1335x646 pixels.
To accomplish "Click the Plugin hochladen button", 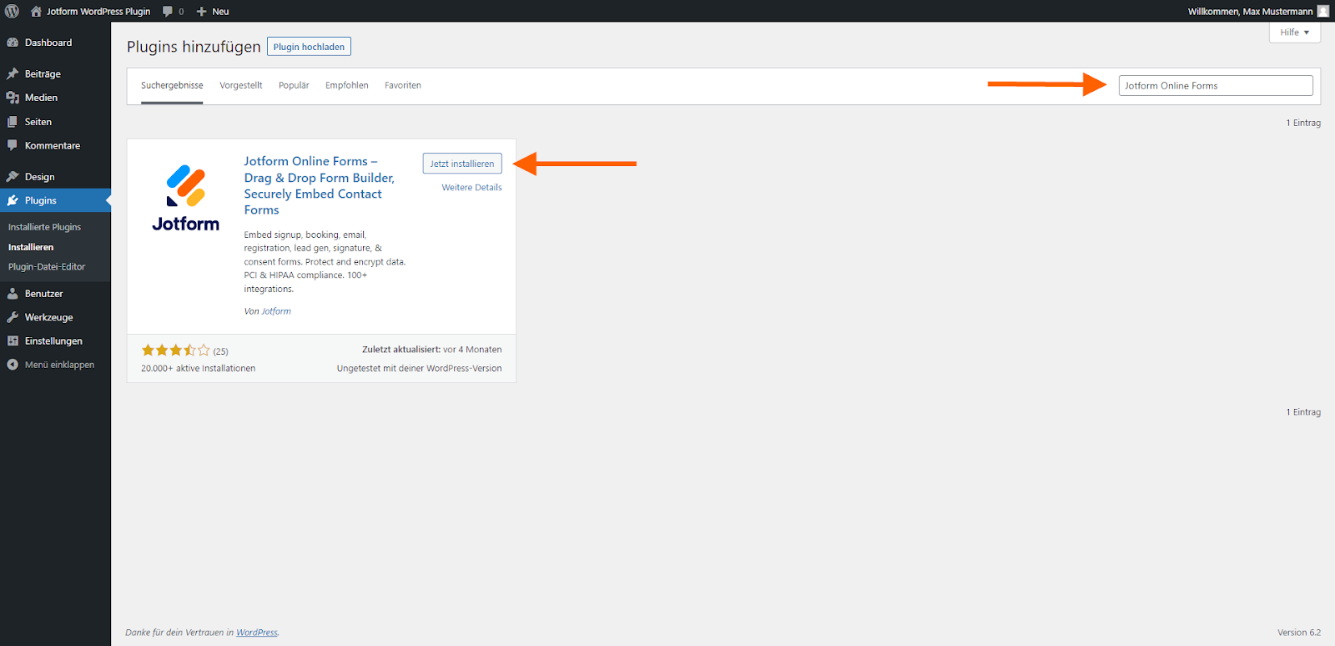I will 309,47.
